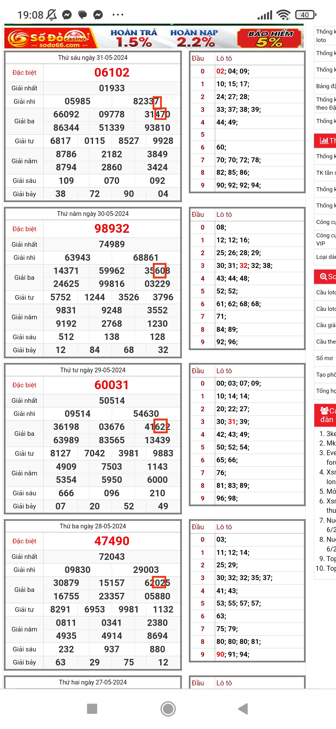The height and width of the screenshot is (729, 336).
Task: Tap the Hoàn nạp 2.2% banner text
Action: [194, 38]
